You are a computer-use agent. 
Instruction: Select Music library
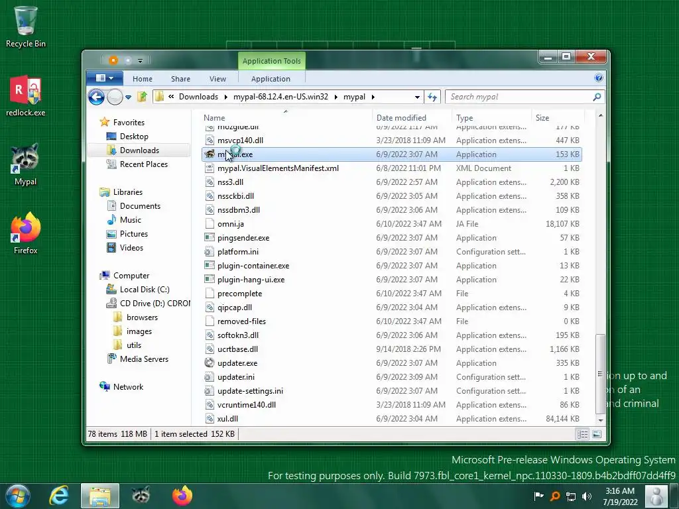pyautogui.click(x=131, y=220)
